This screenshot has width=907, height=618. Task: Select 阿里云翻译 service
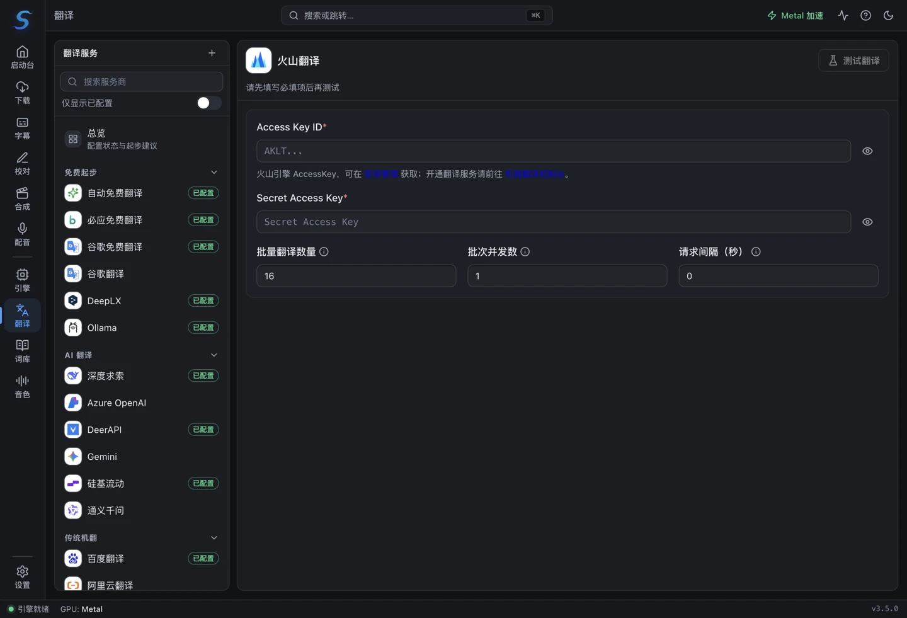[x=142, y=584]
